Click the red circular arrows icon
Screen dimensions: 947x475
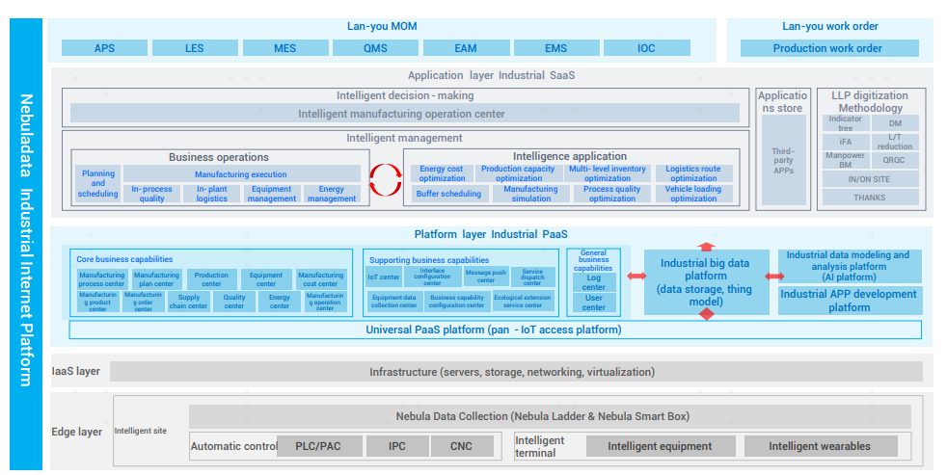[386, 180]
